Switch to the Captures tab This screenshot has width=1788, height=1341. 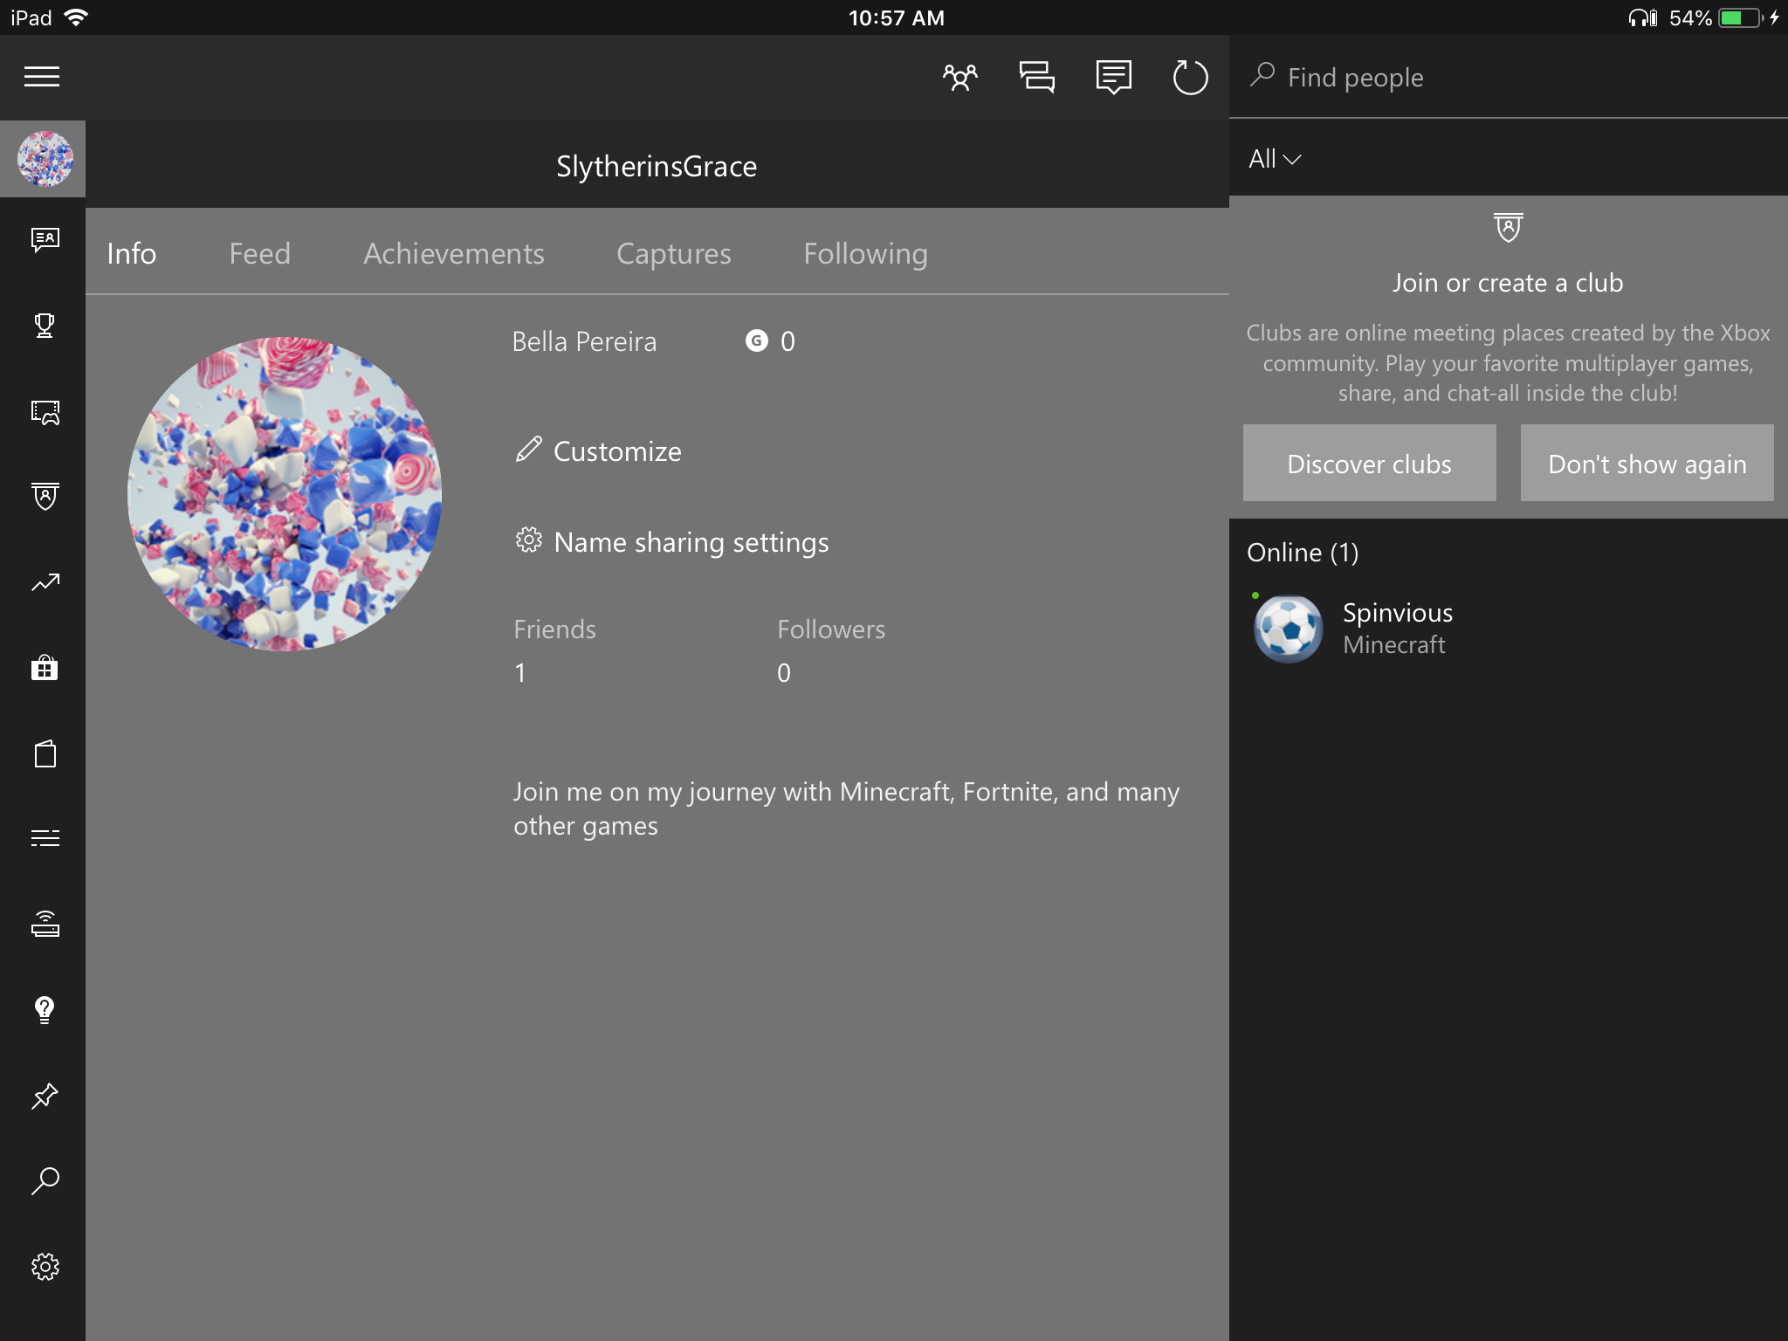(673, 254)
